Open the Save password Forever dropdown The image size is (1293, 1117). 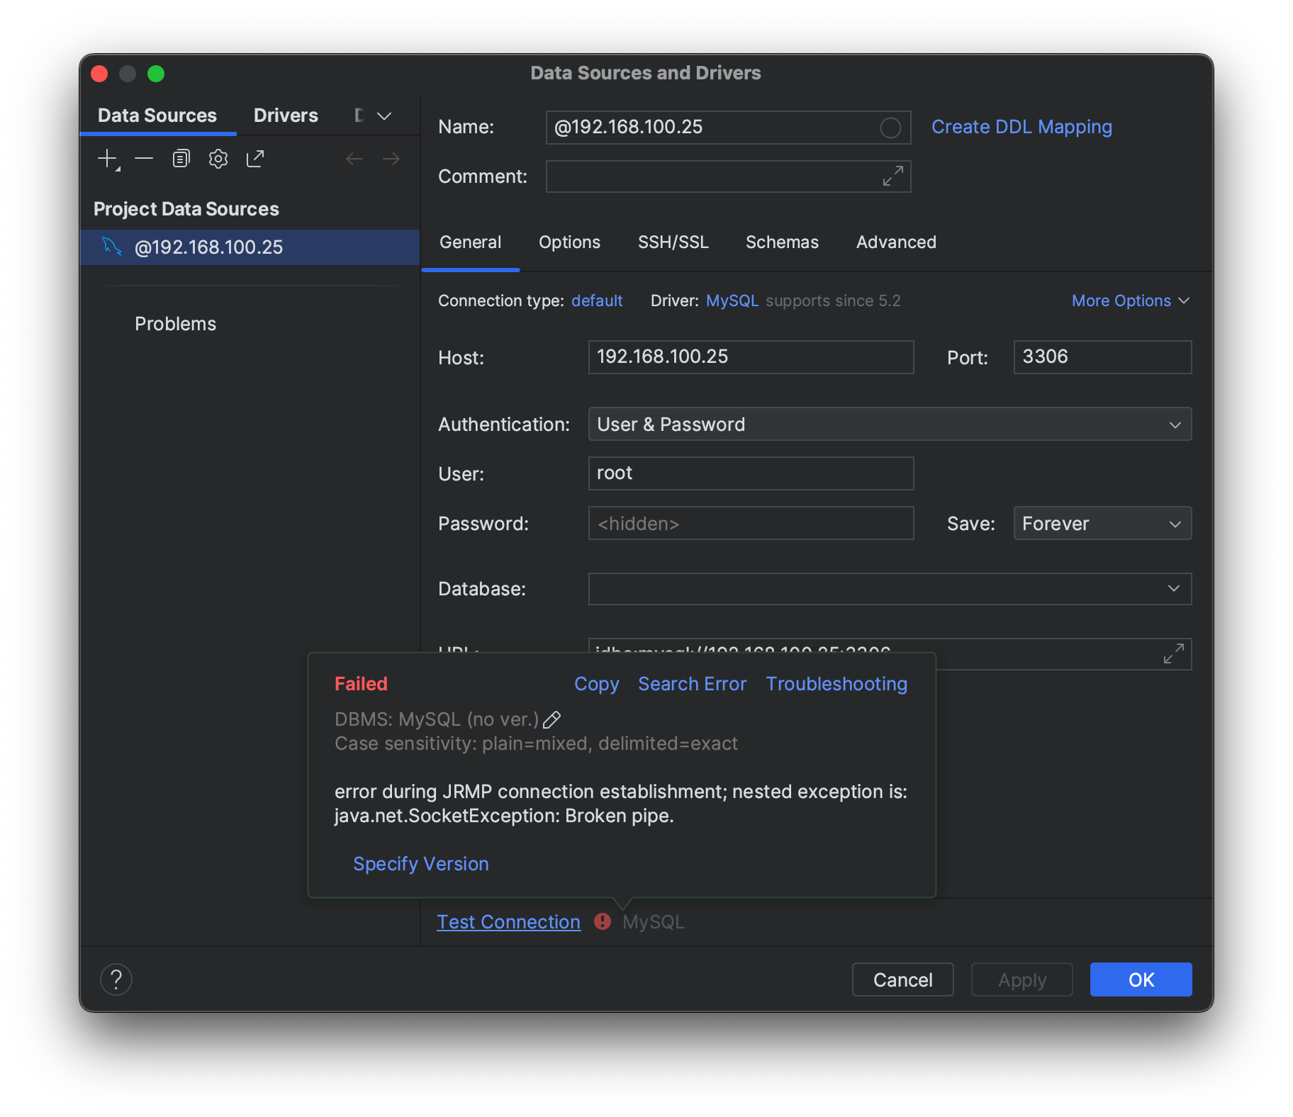point(1102,524)
